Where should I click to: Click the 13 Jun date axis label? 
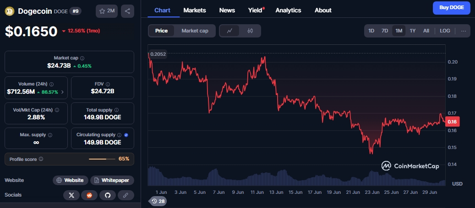click(x=276, y=192)
